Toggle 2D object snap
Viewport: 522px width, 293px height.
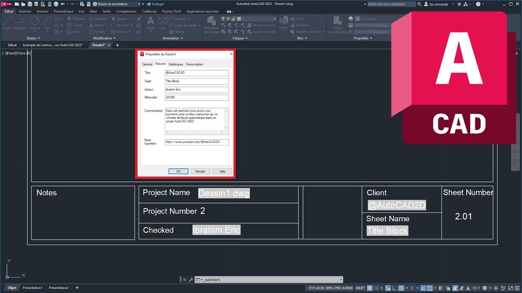pyautogui.click(x=430, y=288)
